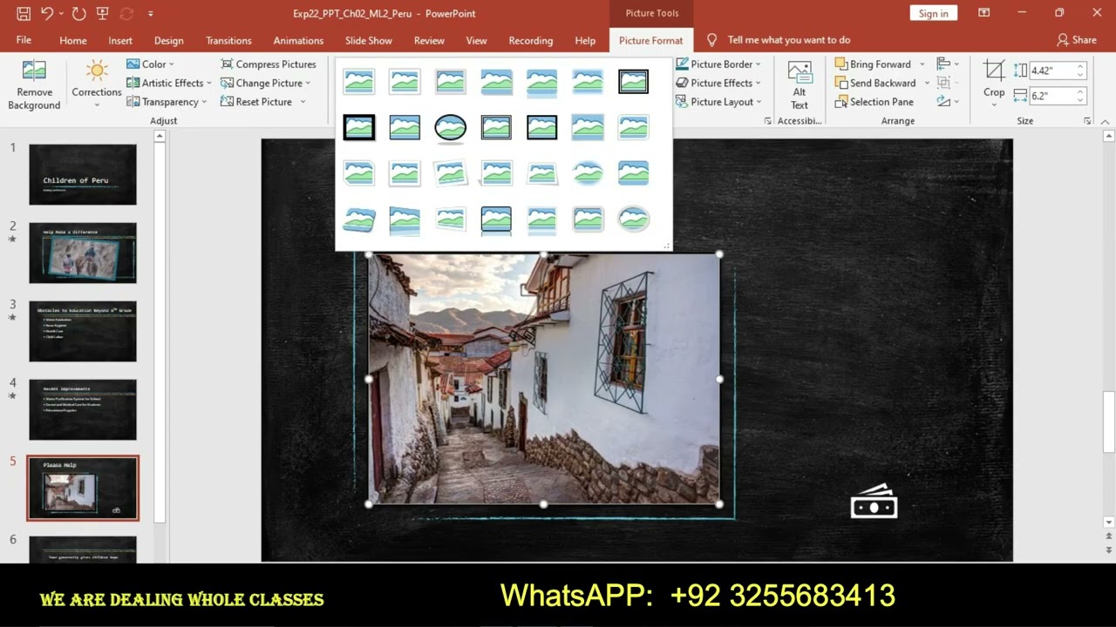Image resolution: width=1116 pixels, height=627 pixels.
Task: Click Tell me what you want to do
Action: [x=788, y=40]
